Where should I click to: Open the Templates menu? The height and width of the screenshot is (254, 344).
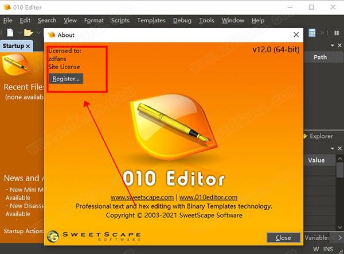tap(151, 21)
